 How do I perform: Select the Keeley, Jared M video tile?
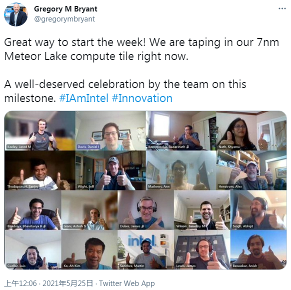(x=40, y=130)
